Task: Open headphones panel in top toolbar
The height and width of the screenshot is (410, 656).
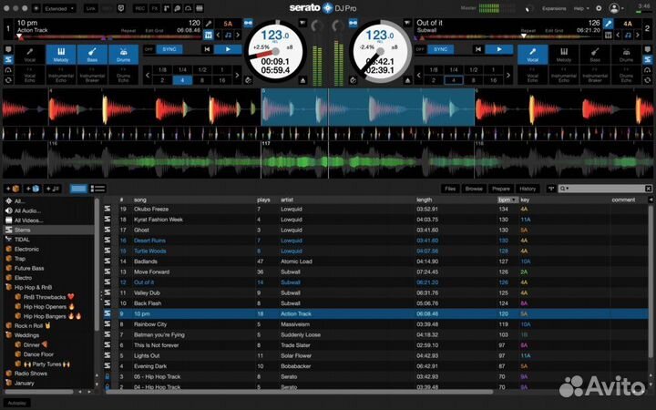Action: click(189, 8)
